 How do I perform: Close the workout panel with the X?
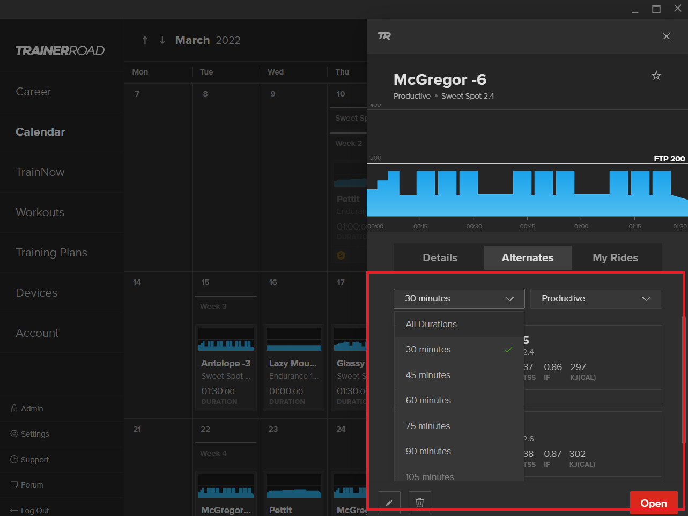pos(666,36)
